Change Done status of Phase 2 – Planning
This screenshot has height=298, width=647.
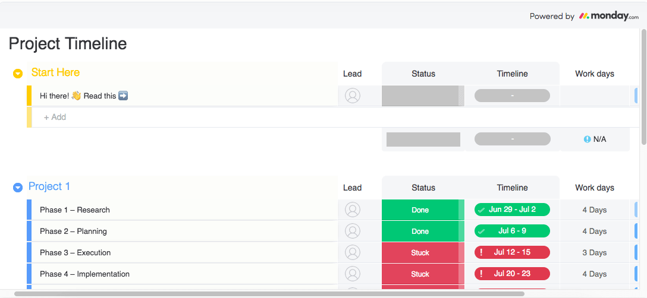point(423,232)
